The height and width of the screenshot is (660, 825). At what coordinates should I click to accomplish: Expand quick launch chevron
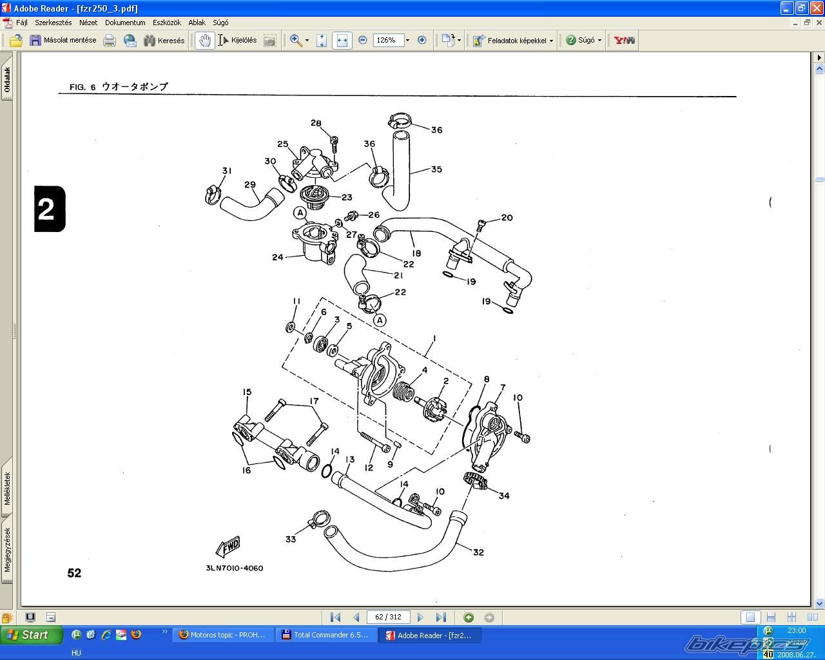164,632
